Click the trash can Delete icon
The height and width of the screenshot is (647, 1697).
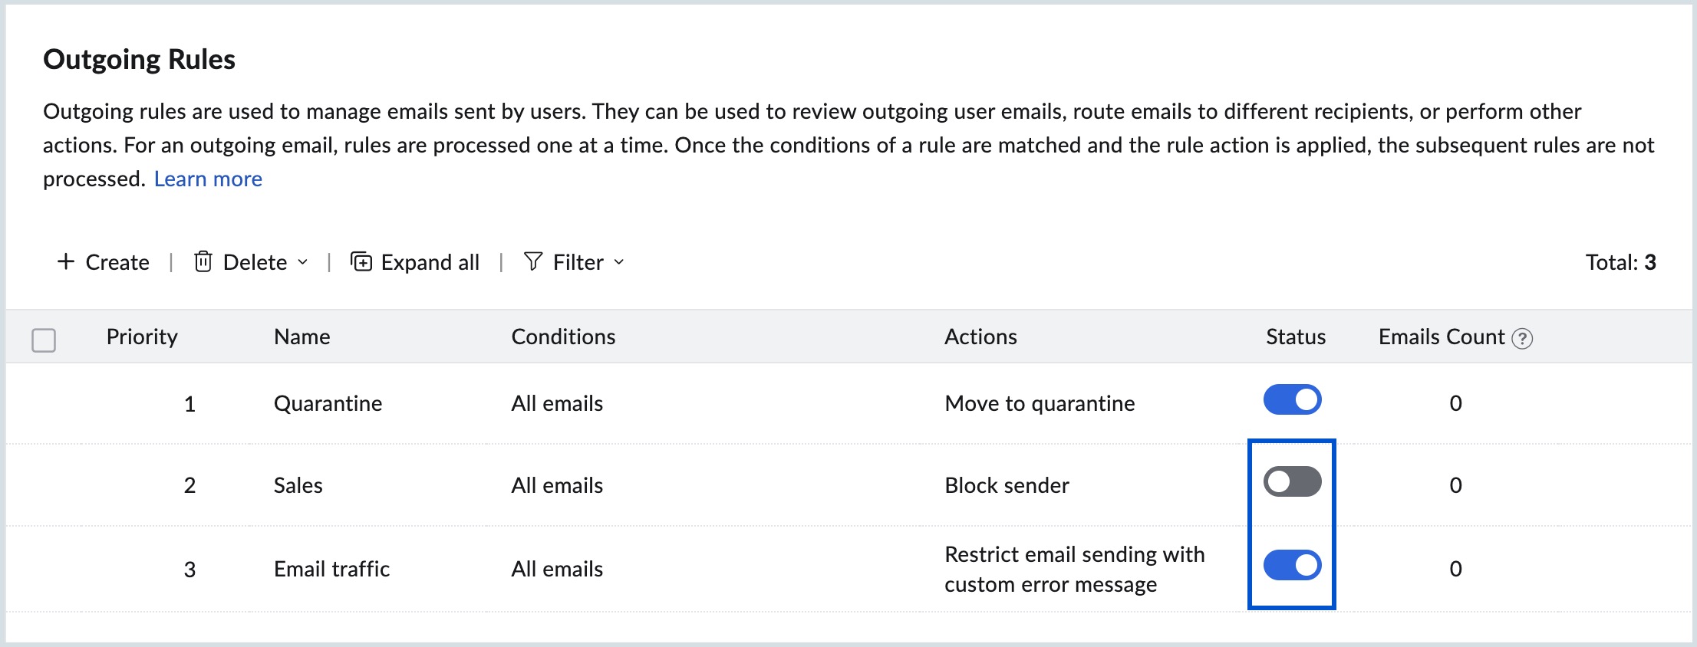[x=203, y=262]
